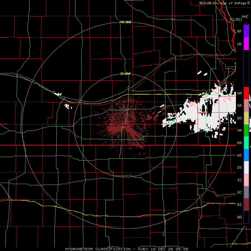This screenshot has height=251, width=251.
Task: Click the magenta UK legend color block
Action: [x=246, y=44]
